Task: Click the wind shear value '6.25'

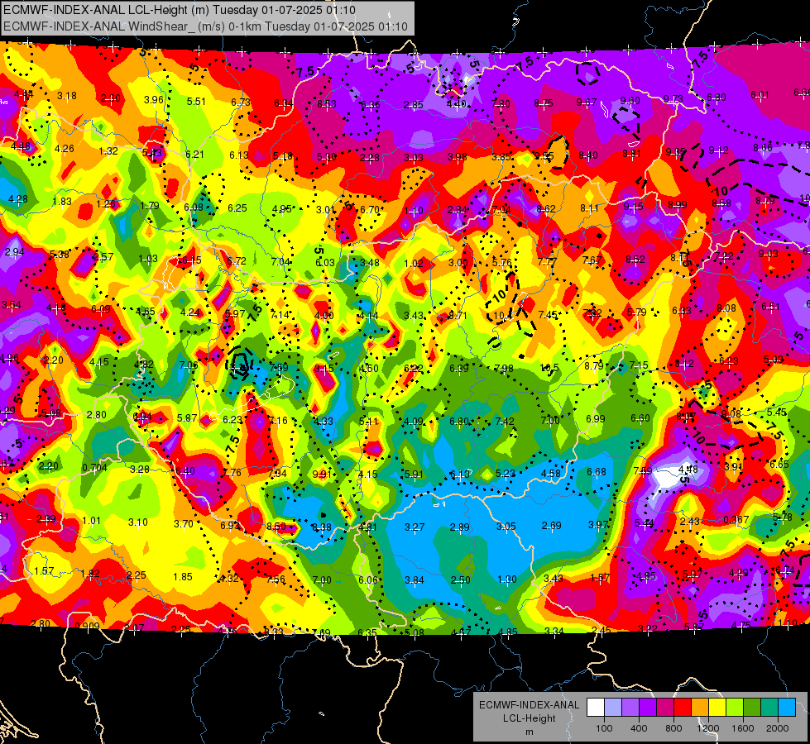Action: tap(237, 208)
